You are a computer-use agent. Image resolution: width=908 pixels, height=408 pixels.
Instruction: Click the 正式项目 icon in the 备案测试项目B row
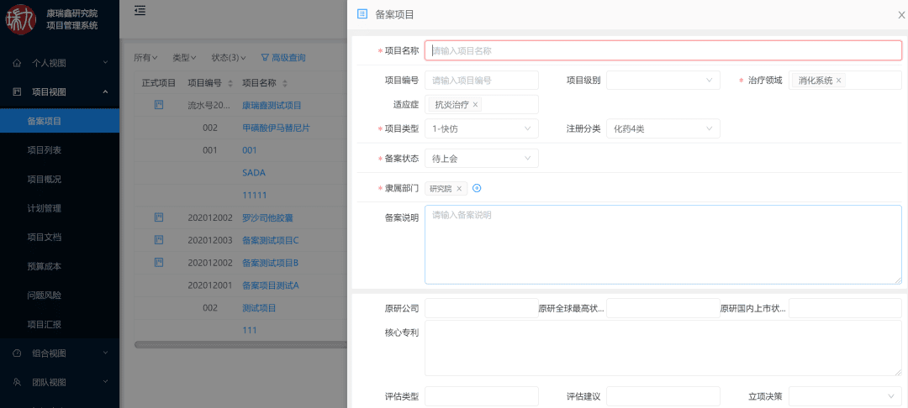[x=159, y=263]
